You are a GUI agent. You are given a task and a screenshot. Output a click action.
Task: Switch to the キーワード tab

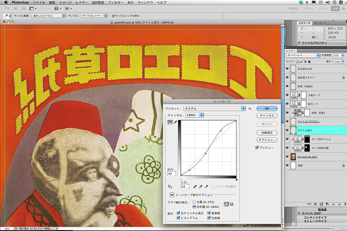[x=320, y=23]
